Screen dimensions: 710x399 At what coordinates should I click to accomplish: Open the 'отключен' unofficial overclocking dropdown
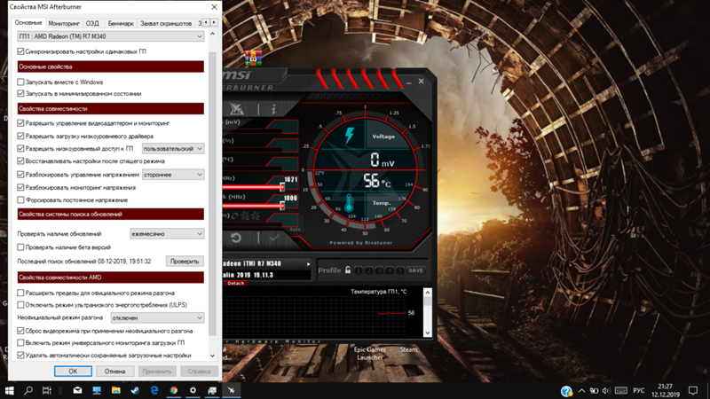158,318
